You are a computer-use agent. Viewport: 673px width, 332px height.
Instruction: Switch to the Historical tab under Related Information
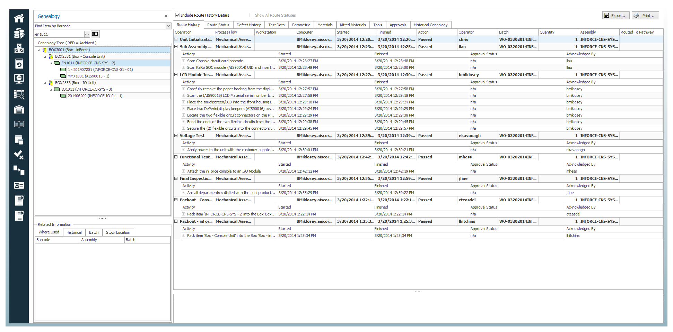74,232
